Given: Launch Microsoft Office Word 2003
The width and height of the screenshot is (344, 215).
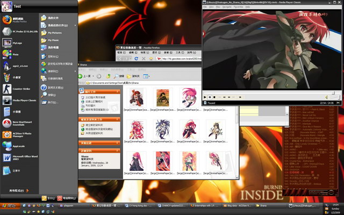Looking at the screenshot, I should 19,157.
